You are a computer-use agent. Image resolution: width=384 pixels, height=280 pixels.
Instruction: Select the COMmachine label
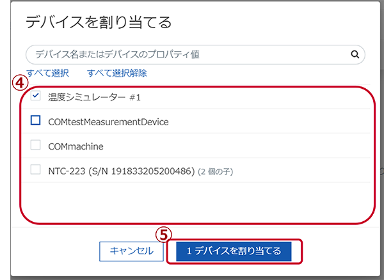pos(76,146)
